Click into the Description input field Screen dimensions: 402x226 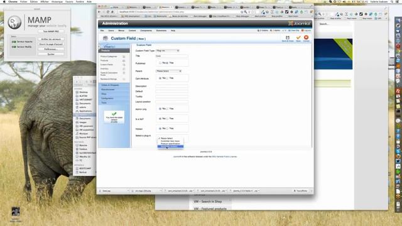coord(171,87)
